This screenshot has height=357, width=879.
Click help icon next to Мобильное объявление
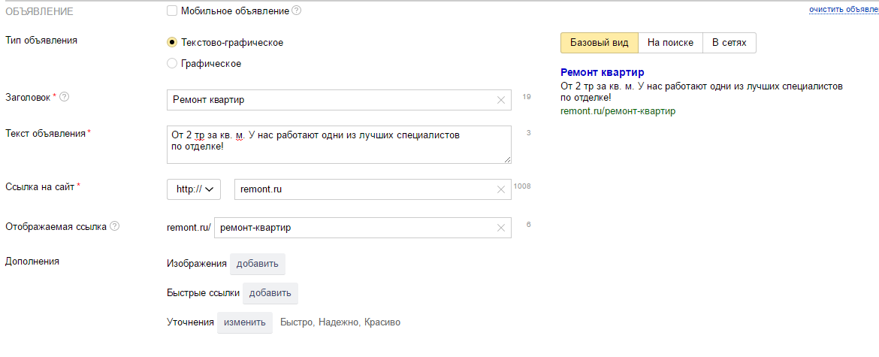point(296,11)
